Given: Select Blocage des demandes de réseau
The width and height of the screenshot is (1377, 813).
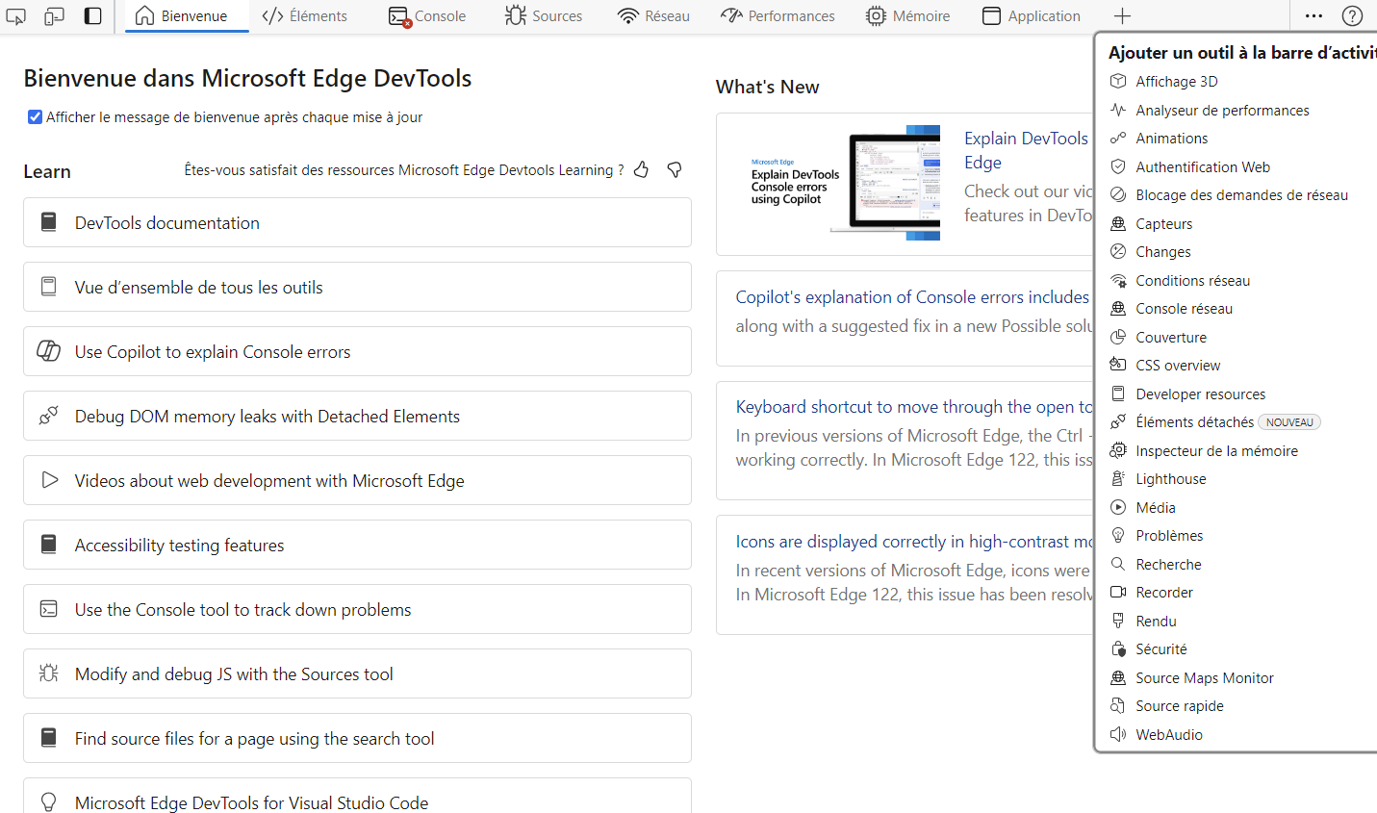Looking at the screenshot, I should 1241,195.
